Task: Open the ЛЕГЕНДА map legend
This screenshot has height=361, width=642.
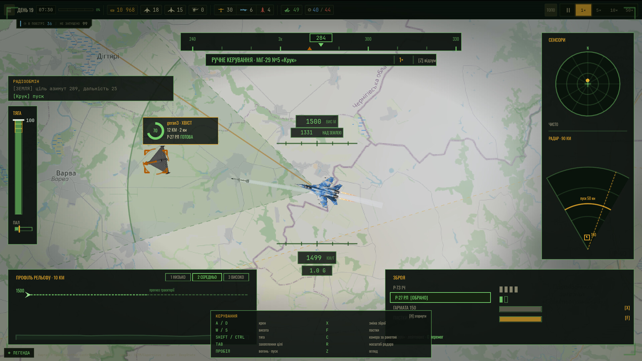Action: (19, 353)
